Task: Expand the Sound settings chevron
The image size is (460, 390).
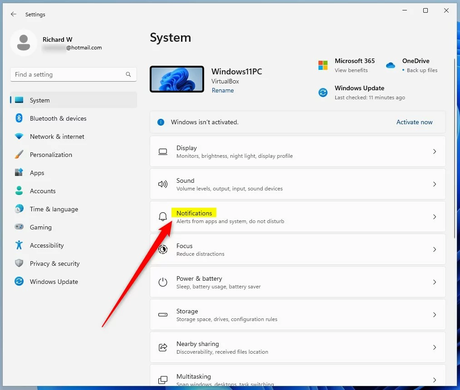Action: pos(434,184)
